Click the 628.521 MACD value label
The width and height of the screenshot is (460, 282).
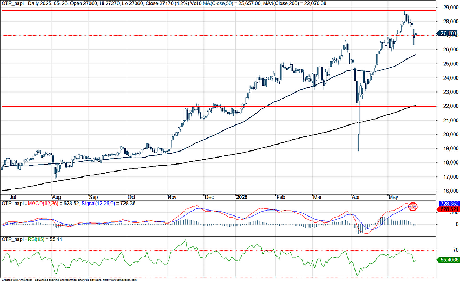448,209
